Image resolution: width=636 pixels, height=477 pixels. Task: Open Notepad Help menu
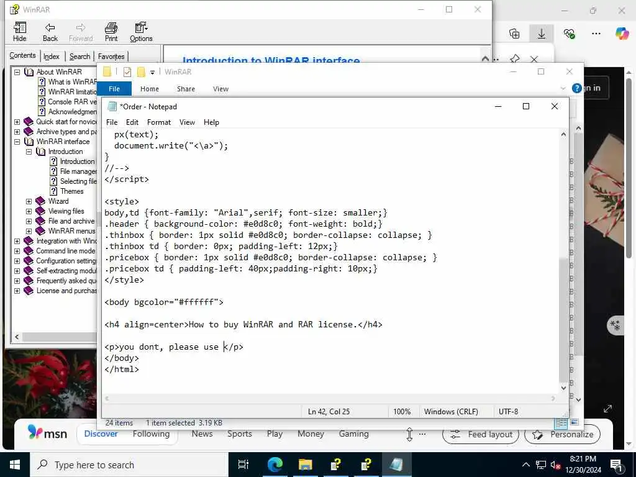(x=211, y=122)
